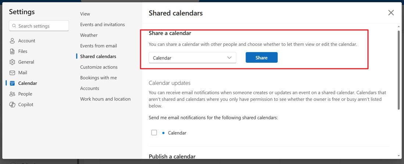Screen dimensions: 404x164
Task: Close the Settings dialog
Action: tap(391, 13)
